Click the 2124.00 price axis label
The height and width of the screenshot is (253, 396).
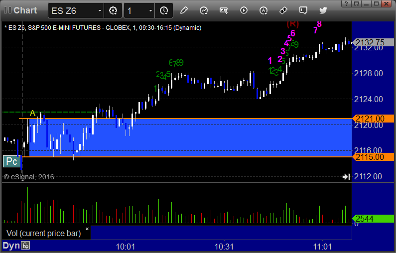369,99
